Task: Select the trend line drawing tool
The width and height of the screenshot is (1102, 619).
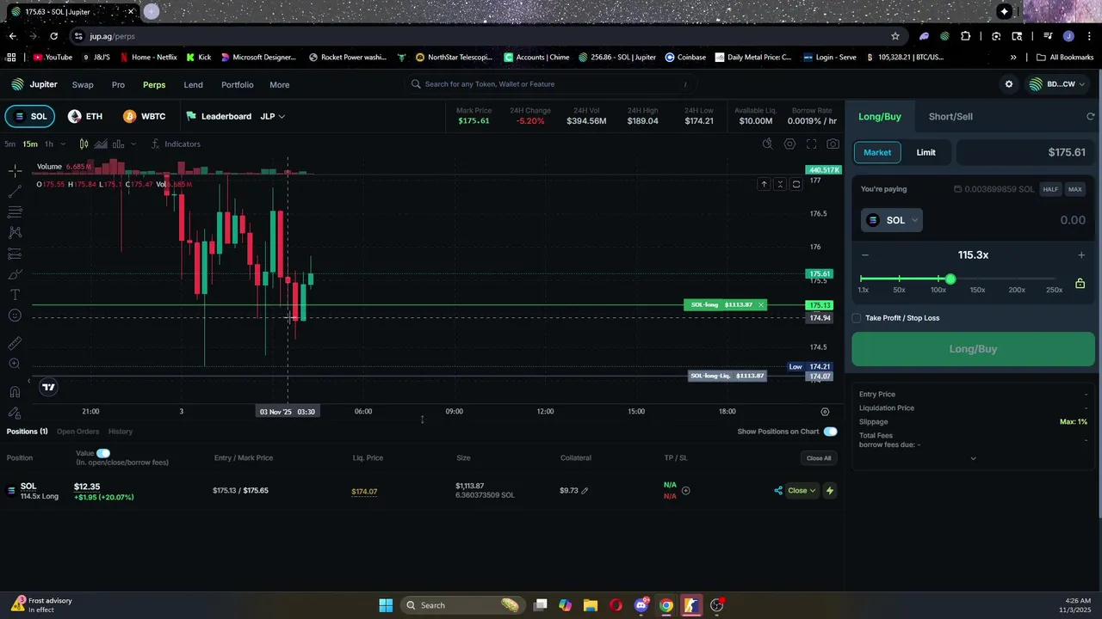Action: tap(15, 191)
